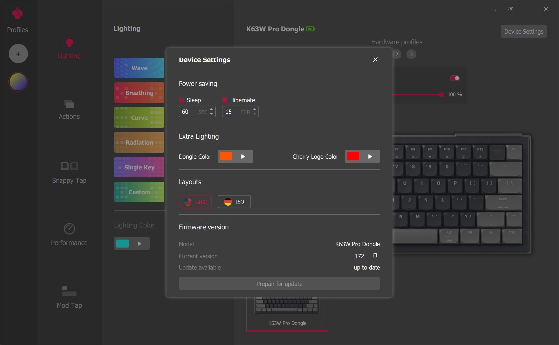Expand the Cherry Logo Color picker arrow

point(370,156)
